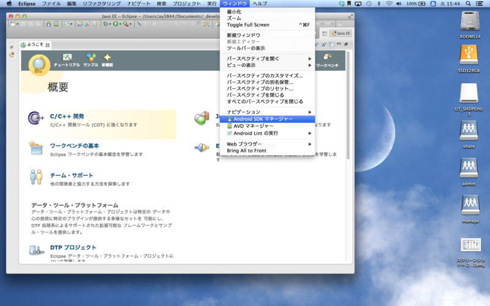Click the Wi-Fi status icon

click(x=389, y=4)
